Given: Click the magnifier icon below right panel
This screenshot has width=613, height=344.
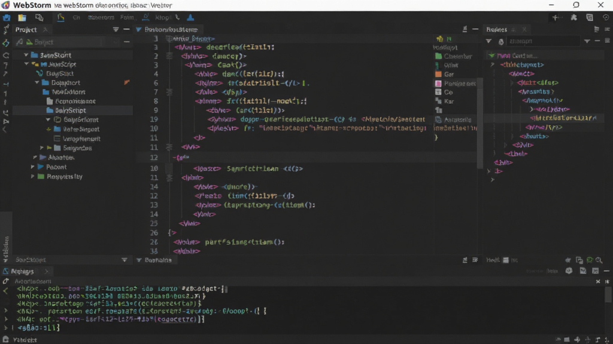Looking at the screenshot, I should coord(599,260).
